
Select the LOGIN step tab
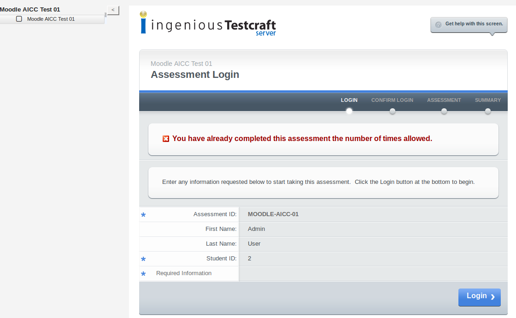click(x=349, y=100)
